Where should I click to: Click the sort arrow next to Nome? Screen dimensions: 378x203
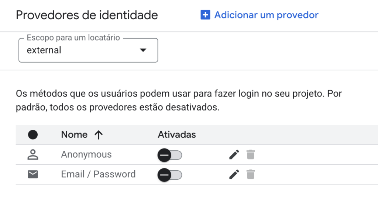(98, 135)
